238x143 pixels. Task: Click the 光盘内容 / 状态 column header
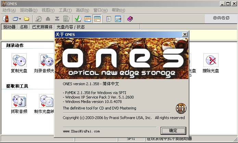tap(97, 27)
